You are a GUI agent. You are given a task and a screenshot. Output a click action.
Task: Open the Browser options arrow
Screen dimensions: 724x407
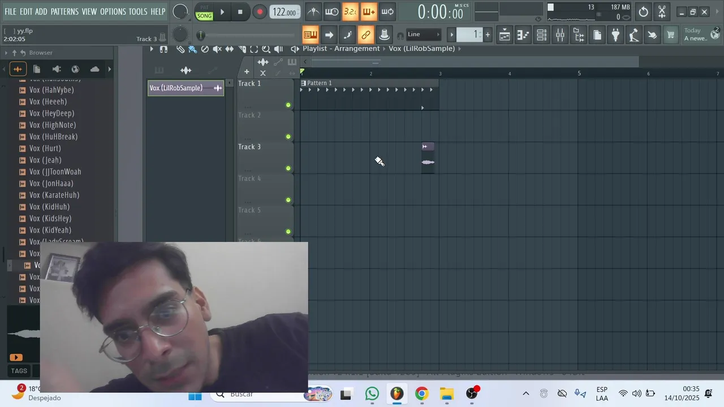6,53
